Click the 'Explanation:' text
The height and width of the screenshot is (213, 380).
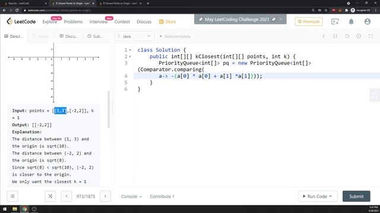point(27,132)
